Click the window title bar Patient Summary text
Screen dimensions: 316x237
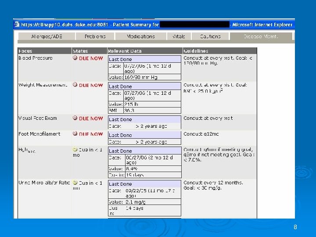pyautogui.click(x=136, y=25)
